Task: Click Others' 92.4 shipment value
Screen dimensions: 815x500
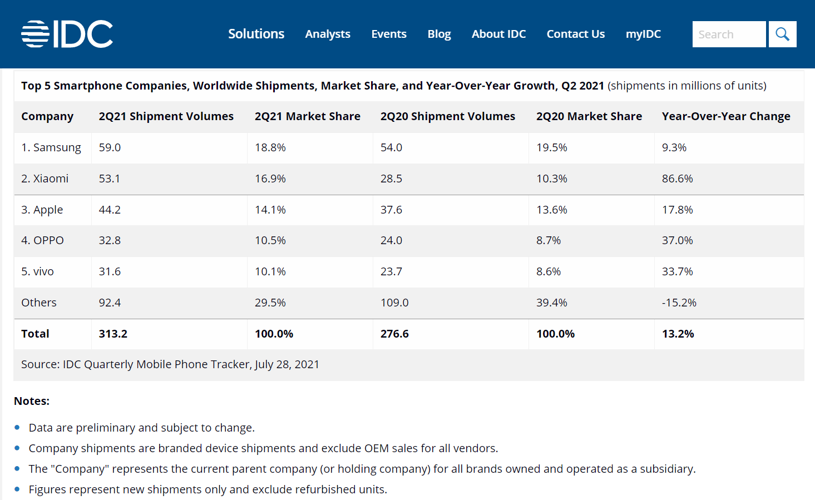Action: [x=110, y=303]
